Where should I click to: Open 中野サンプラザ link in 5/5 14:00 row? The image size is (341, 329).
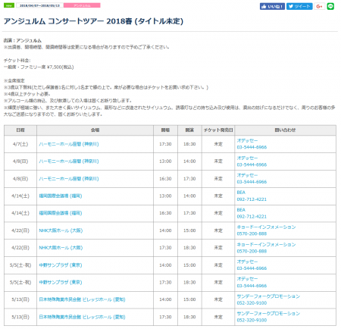61,265
